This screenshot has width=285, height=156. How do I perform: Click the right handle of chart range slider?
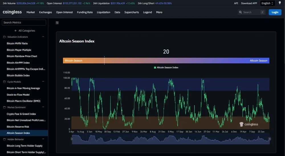pyautogui.click(x=270, y=139)
